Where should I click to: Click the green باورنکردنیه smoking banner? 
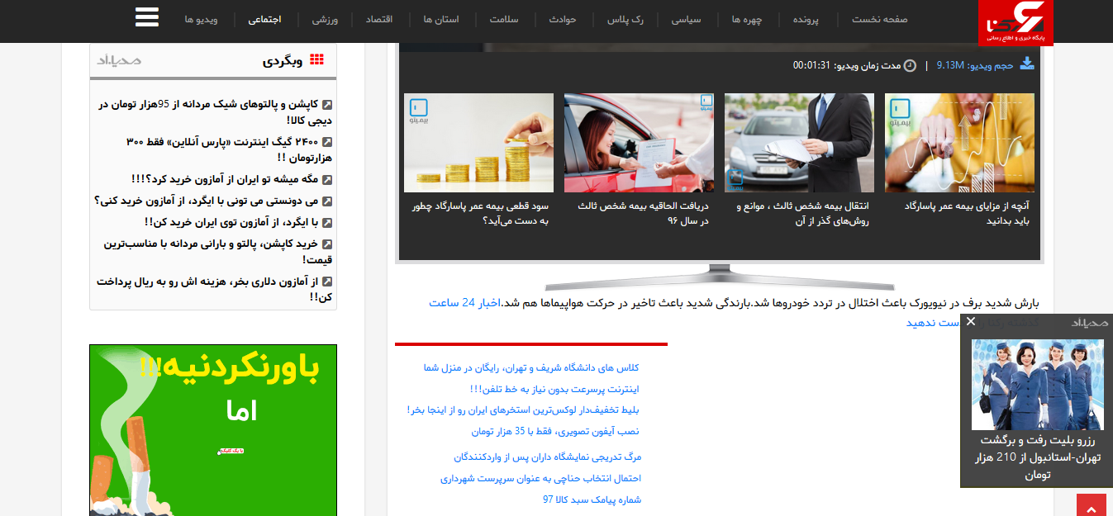pyautogui.click(x=213, y=430)
